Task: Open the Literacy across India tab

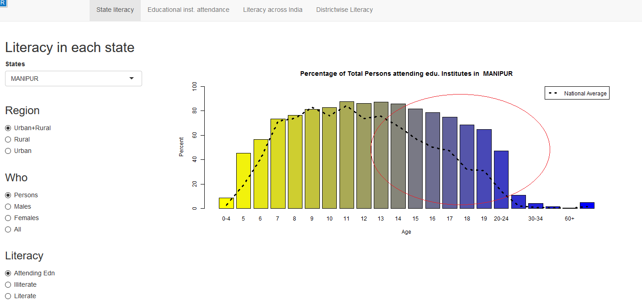Action: tap(272, 10)
